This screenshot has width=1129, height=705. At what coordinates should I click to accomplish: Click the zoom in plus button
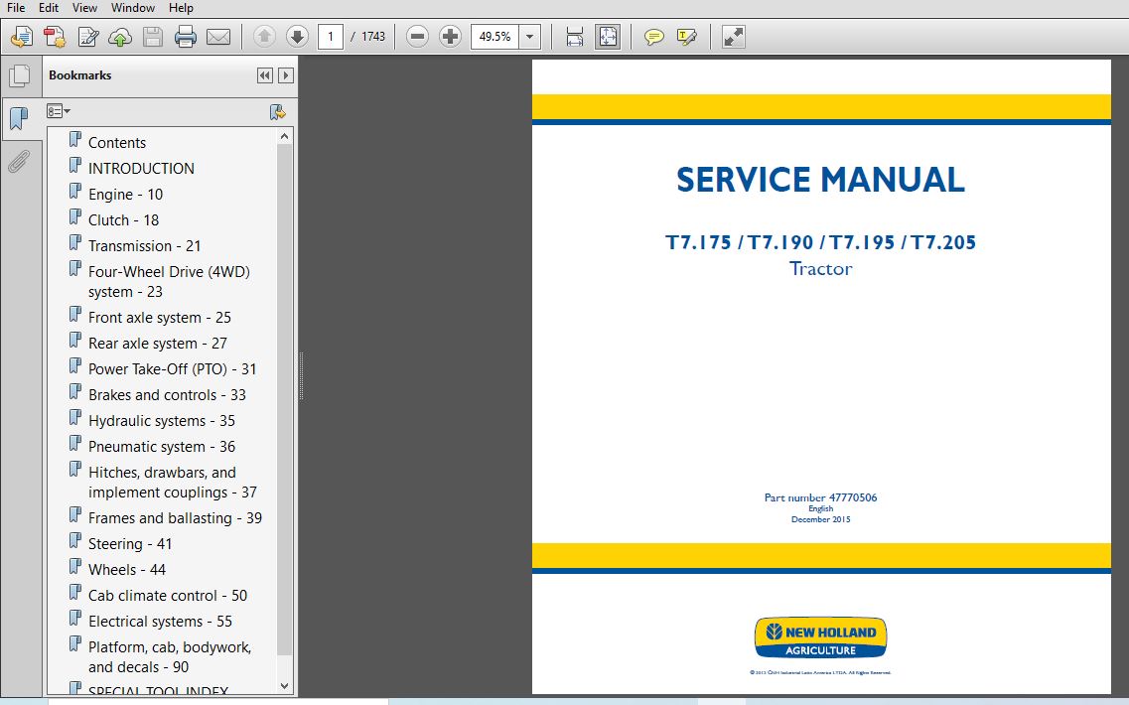coord(450,36)
